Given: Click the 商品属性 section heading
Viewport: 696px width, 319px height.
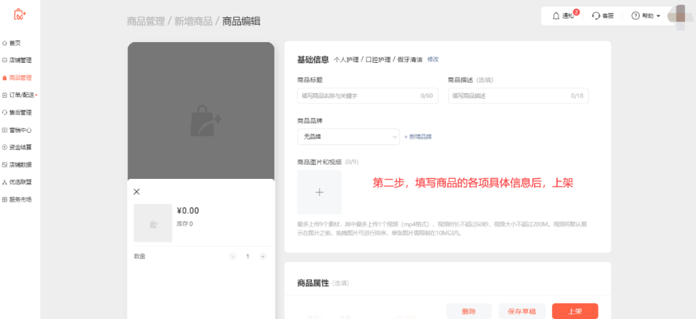Looking at the screenshot, I should 313,283.
